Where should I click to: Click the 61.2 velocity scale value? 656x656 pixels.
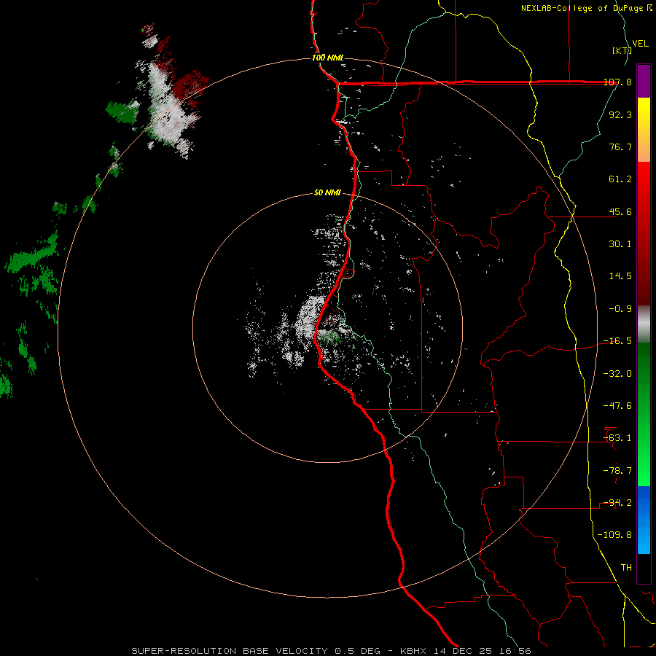pos(620,179)
